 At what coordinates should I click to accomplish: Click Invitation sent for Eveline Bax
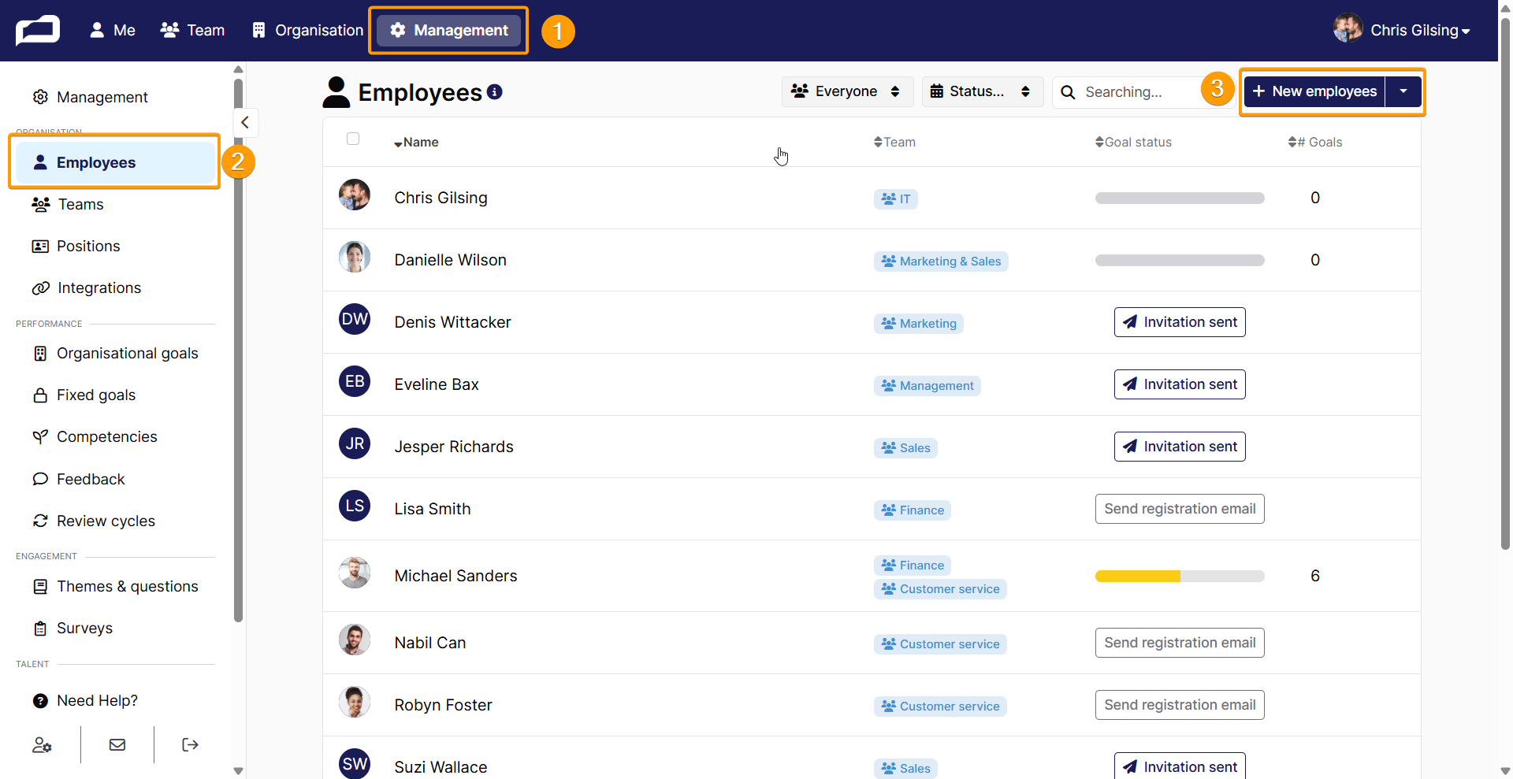coord(1180,384)
